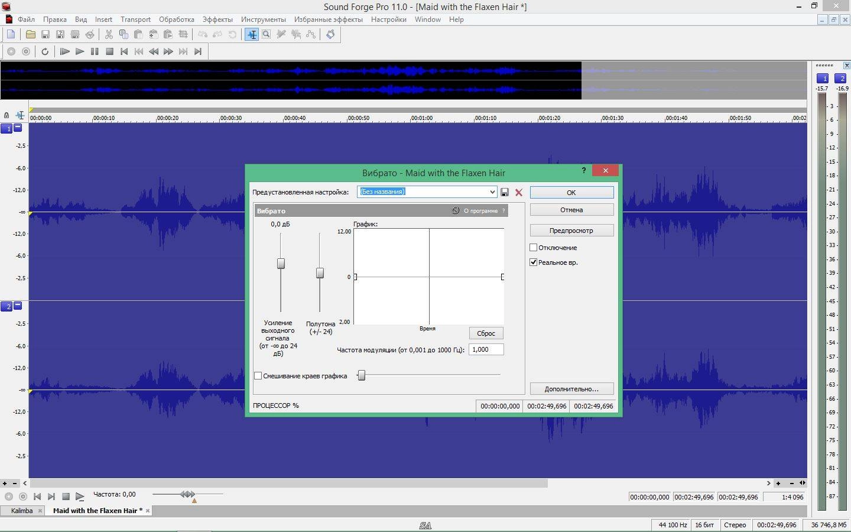The height and width of the screenshot is (532, 851).
Task: Click Go to Start in transport toolbar
Action: 124,51
